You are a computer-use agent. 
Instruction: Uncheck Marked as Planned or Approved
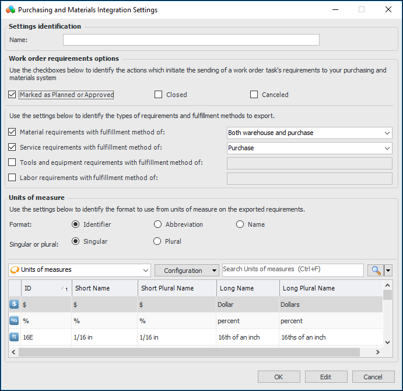coord(13,95)
